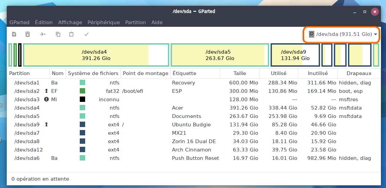Click the apply operations checkmark icon
Viewport: 386px width, 188px height.
86,34
